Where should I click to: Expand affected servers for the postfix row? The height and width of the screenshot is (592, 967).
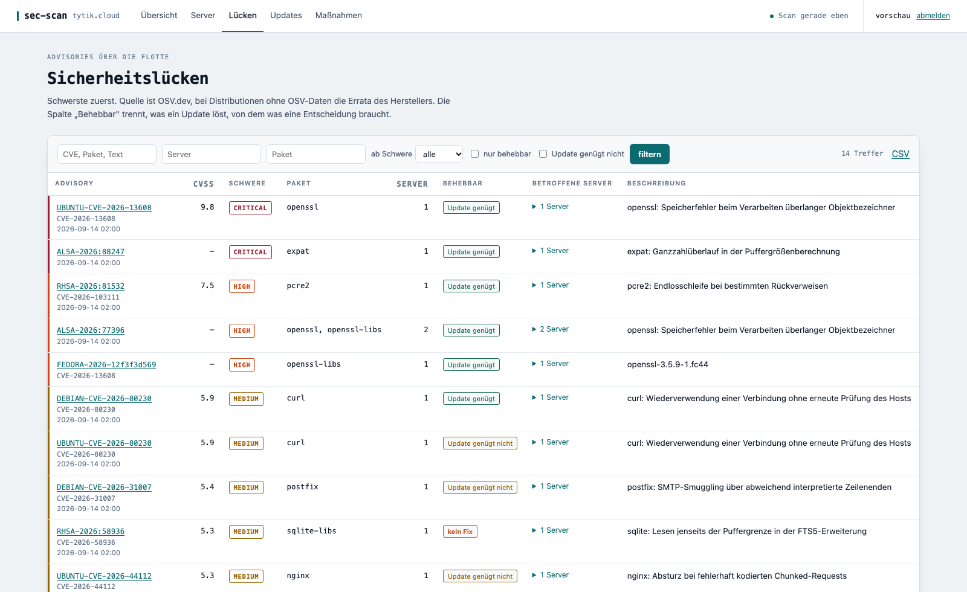pyautogui.click(x=551, y=486)
